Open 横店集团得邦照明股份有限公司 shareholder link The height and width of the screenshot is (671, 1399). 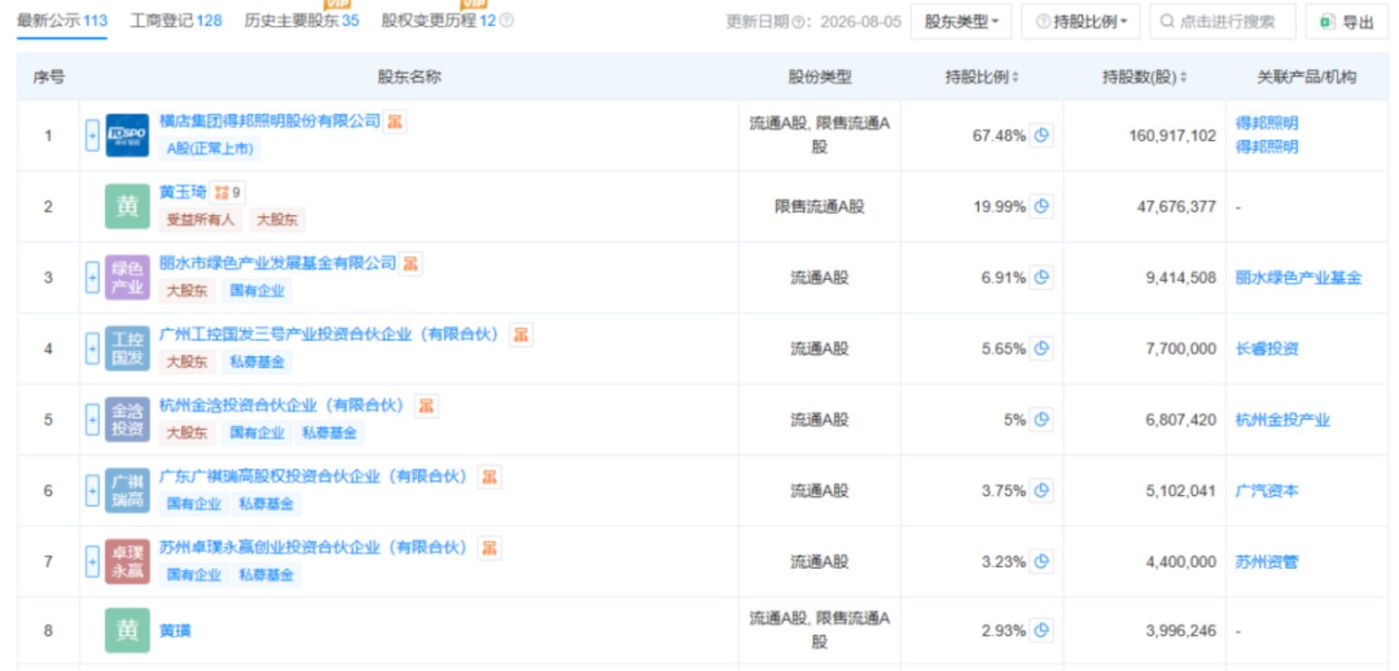coord(269,122)
